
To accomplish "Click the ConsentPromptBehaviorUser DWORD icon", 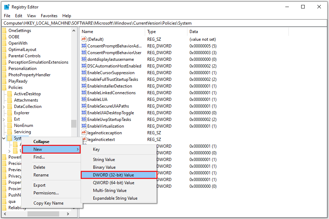I will 84,52.
